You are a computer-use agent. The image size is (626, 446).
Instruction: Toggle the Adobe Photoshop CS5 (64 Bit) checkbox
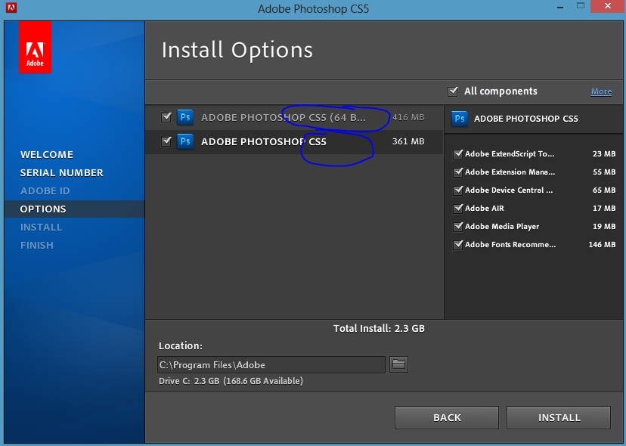click(166, 117)
